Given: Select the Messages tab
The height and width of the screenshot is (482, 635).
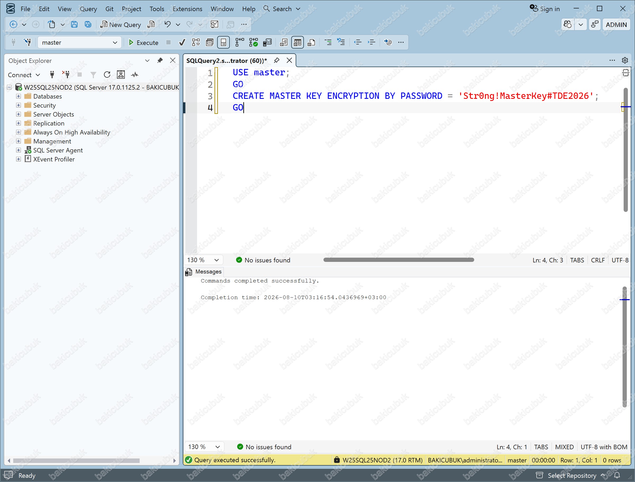Looking at the screenshot, I should (204, 271).
